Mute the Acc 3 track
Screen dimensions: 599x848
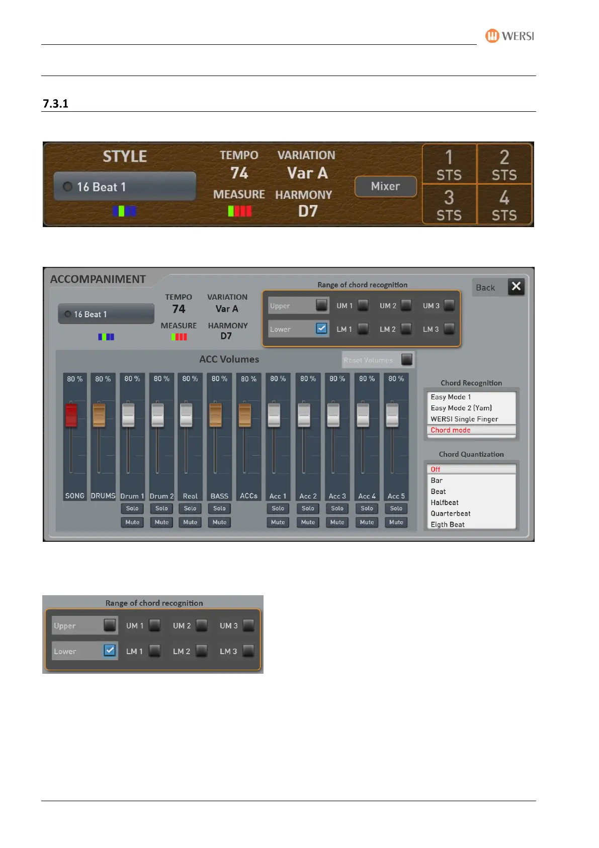(337, 522)
